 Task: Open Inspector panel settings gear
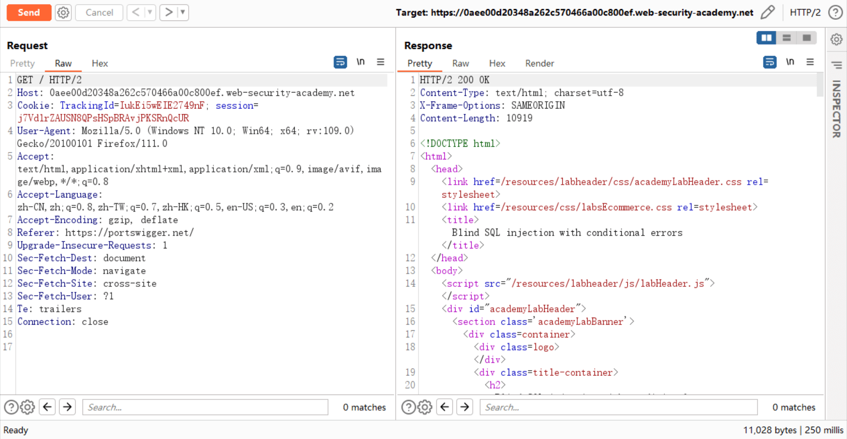(836, 39)
